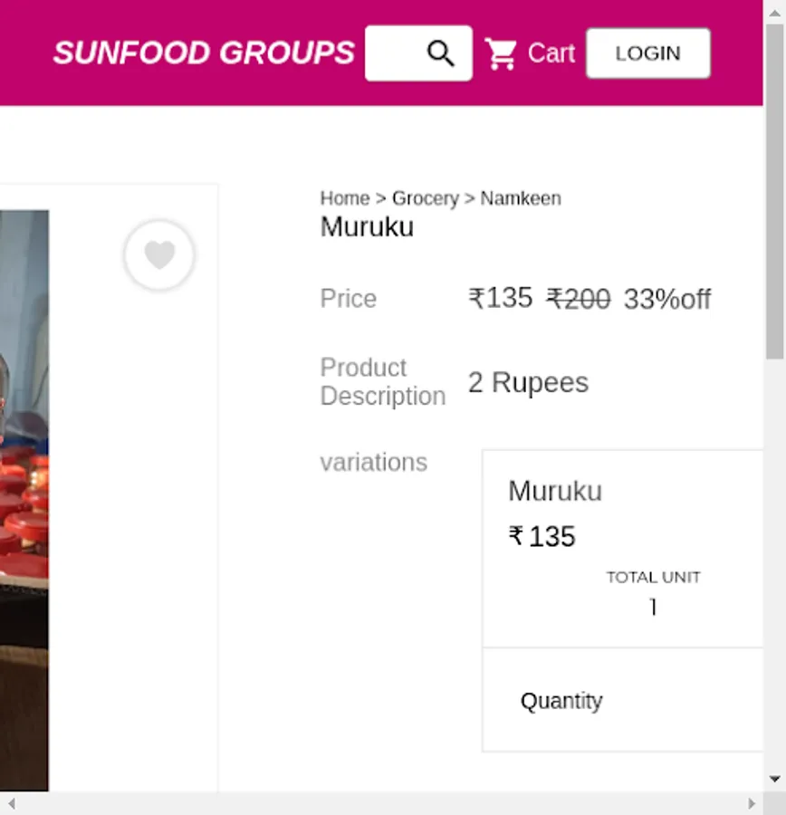Click the horizontal scrollbar right arrow

pos(751,803)
